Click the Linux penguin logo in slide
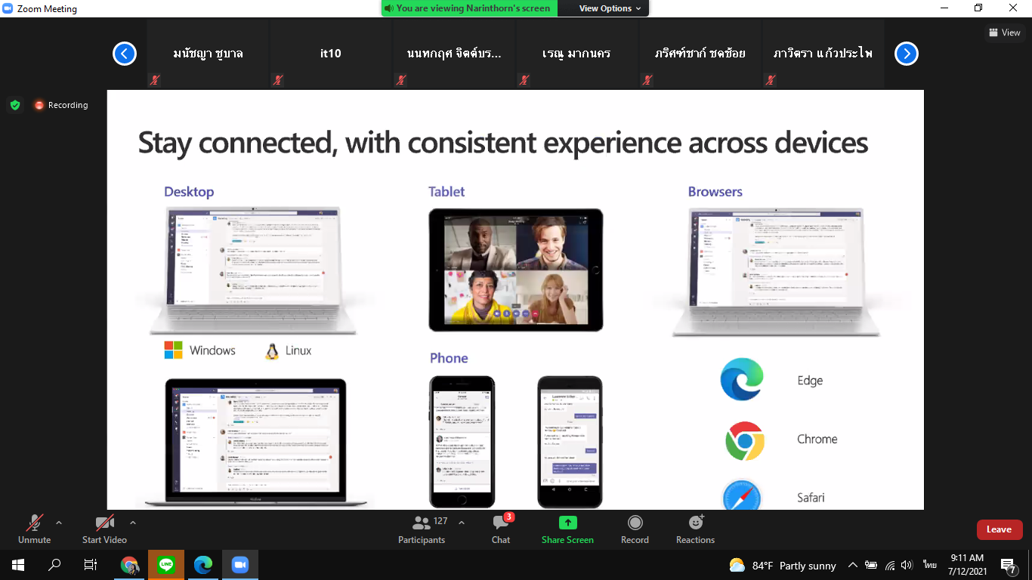The width and height of the screenshot is (1032, 580). click(272, 350)
